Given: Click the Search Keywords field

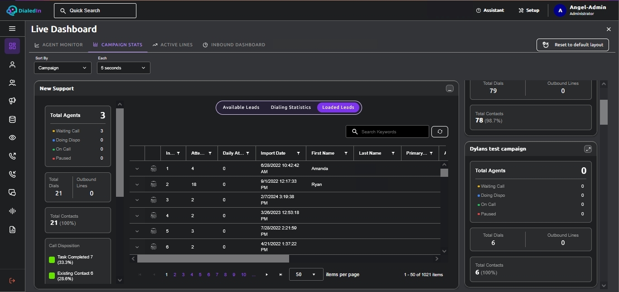Looking at the screenshot, I should [x=387, y=131].
